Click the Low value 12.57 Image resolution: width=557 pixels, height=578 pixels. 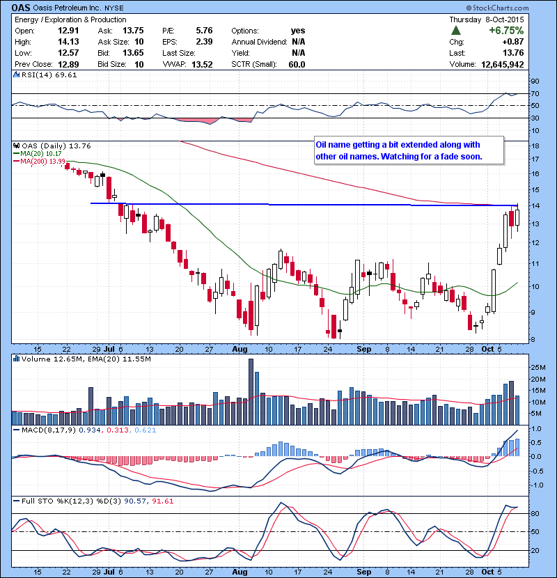[x=68, y=53]
